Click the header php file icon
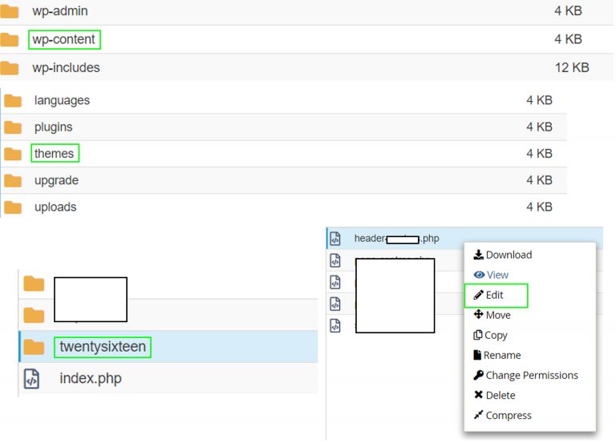 [x=336, y=238]
